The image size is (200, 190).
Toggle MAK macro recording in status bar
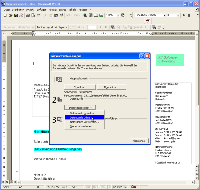[x=88, y=187]
